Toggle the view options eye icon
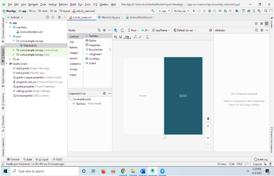 [x=115, y=37]
